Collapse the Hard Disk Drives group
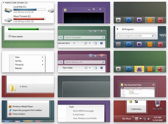Screen dimensions: 168x124 click(3, 2)
